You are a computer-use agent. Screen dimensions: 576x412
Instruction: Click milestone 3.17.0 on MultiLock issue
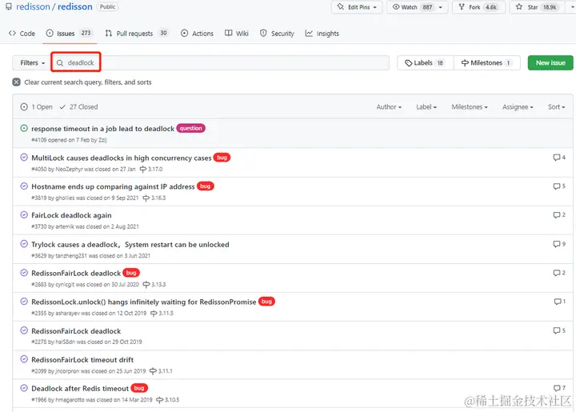pyautogui.click(x=151, y=170)
